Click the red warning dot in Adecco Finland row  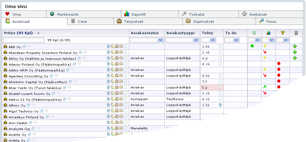click(279, 63)
